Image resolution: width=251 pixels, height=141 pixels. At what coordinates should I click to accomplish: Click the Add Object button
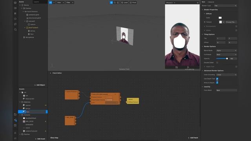(40, 85)
